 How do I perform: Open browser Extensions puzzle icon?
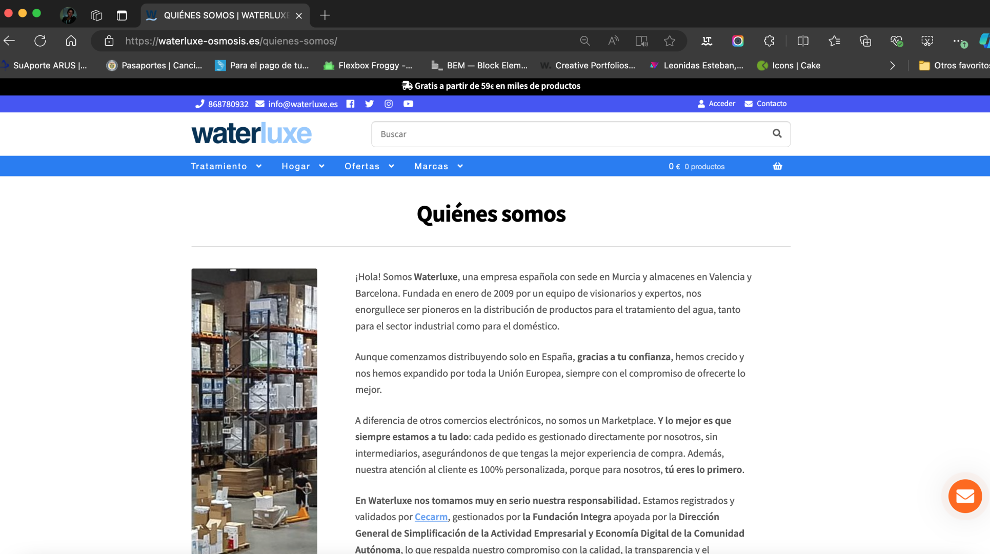769,41
